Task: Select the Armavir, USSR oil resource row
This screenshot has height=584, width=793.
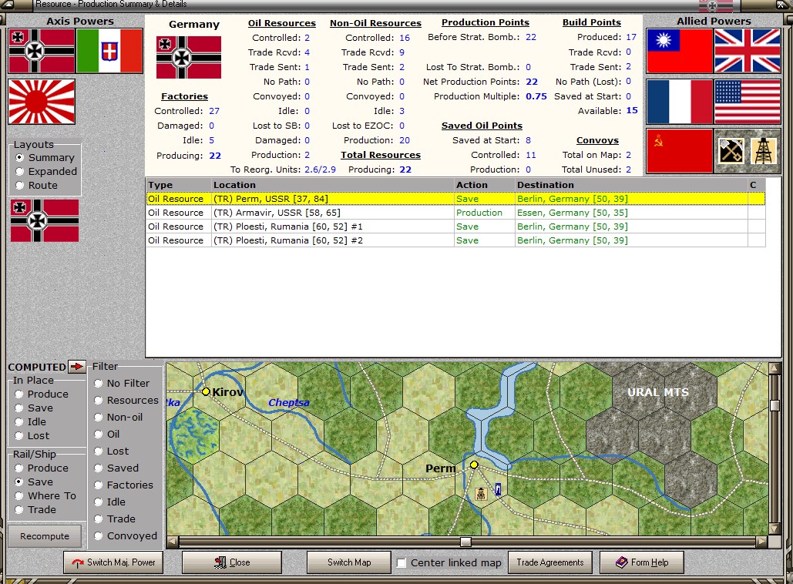Action: 455,213
